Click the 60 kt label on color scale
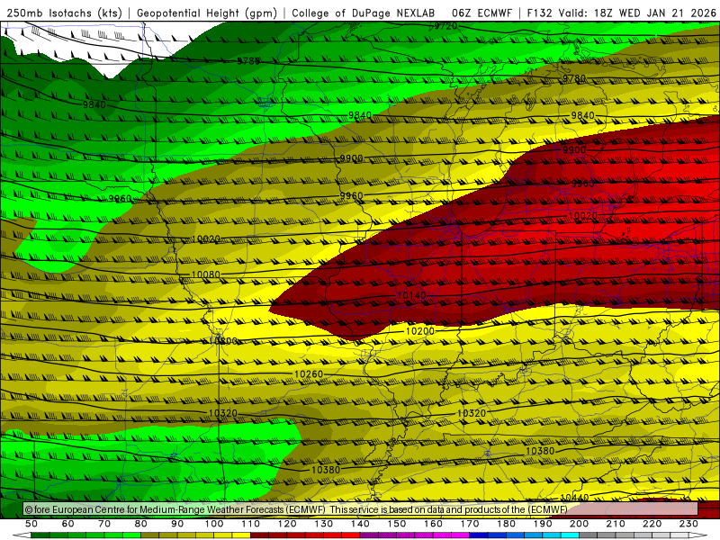Image resolution: width=720 pixels, height=540 pixels. point(67,524)
